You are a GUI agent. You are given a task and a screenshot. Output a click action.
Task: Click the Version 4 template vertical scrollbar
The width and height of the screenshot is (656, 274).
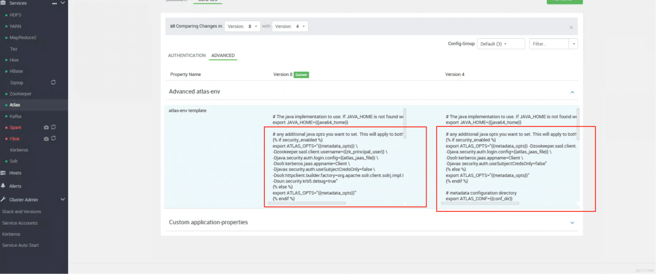[578, 124]
